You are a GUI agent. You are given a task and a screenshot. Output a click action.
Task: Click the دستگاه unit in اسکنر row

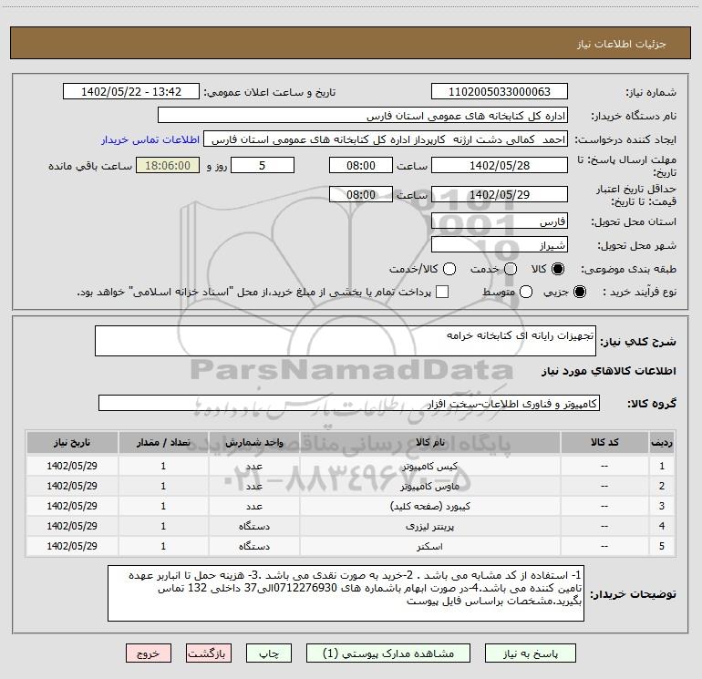[253, 547]
